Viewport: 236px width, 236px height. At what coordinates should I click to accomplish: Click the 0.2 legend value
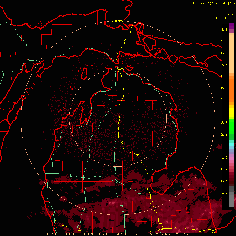[x=224, y=169]
